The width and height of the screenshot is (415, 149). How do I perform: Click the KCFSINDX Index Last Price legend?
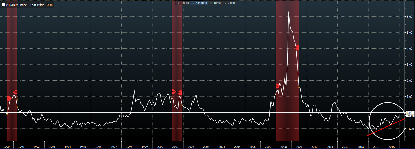27,5
